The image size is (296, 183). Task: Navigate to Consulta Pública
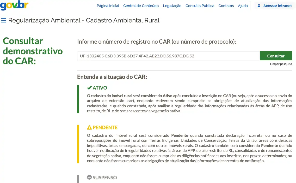200,6
